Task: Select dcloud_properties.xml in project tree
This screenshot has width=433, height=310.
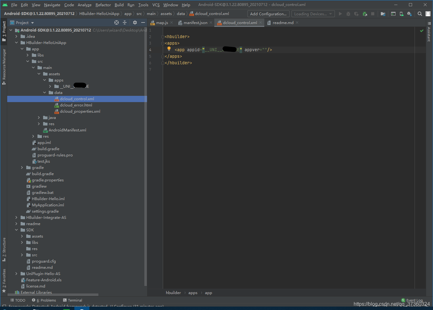Action: 80,111
